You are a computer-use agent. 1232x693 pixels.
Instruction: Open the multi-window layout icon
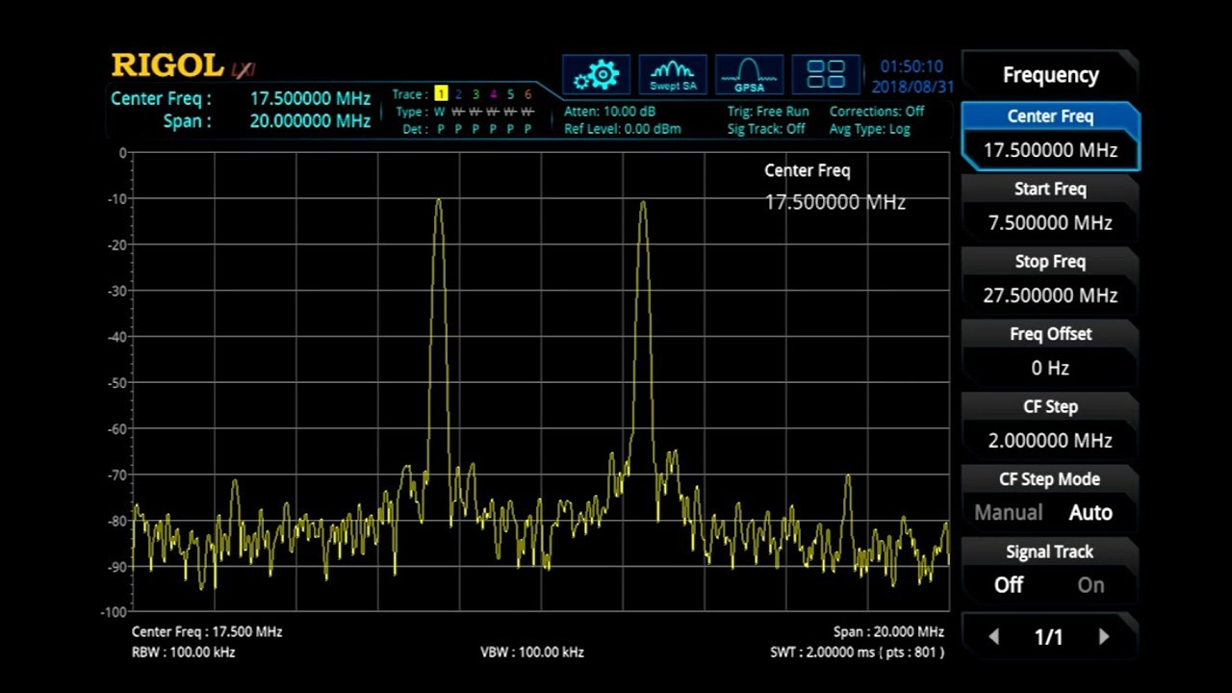pos(826,74)
